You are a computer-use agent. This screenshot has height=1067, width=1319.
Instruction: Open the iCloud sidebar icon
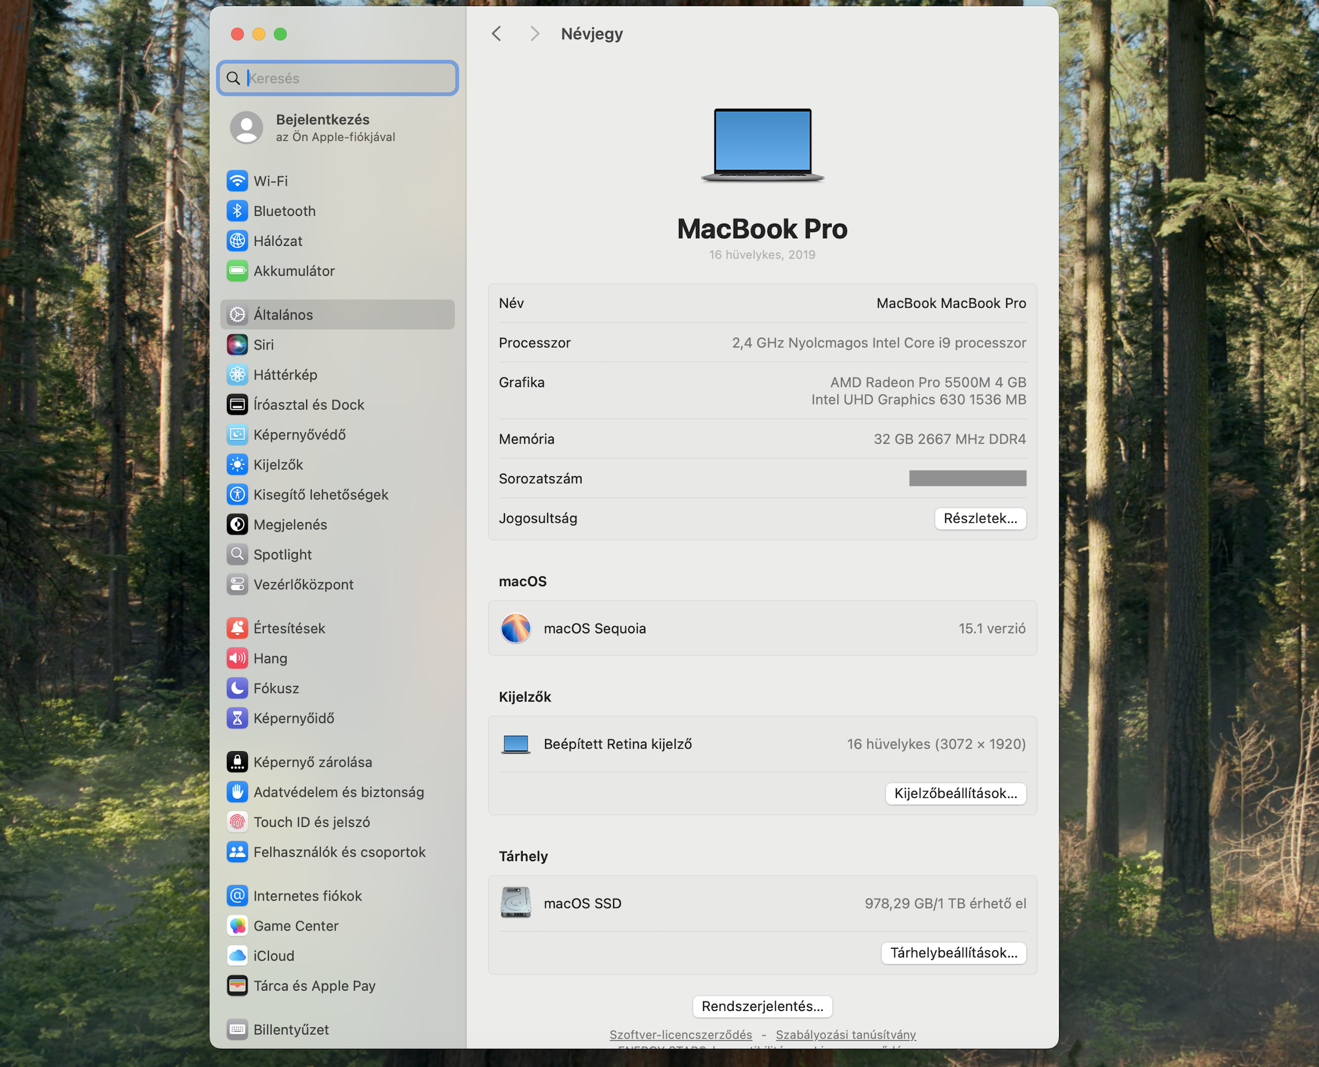(237, 956)
